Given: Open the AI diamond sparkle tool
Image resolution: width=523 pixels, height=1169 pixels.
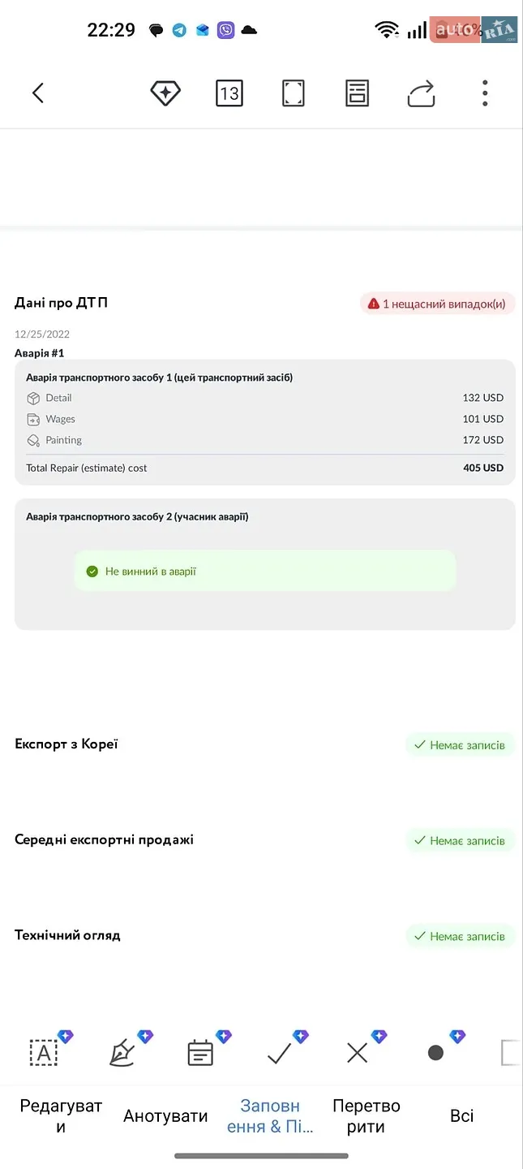Looking at the screenshot, I should pos(165,93).
